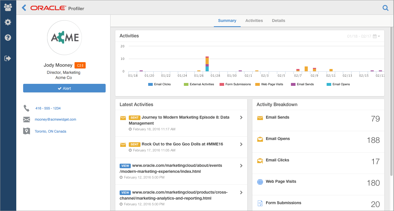Viewport: 394px width, 211px height.
Task: Switch to the Details tab
Action: click(279, 21)
